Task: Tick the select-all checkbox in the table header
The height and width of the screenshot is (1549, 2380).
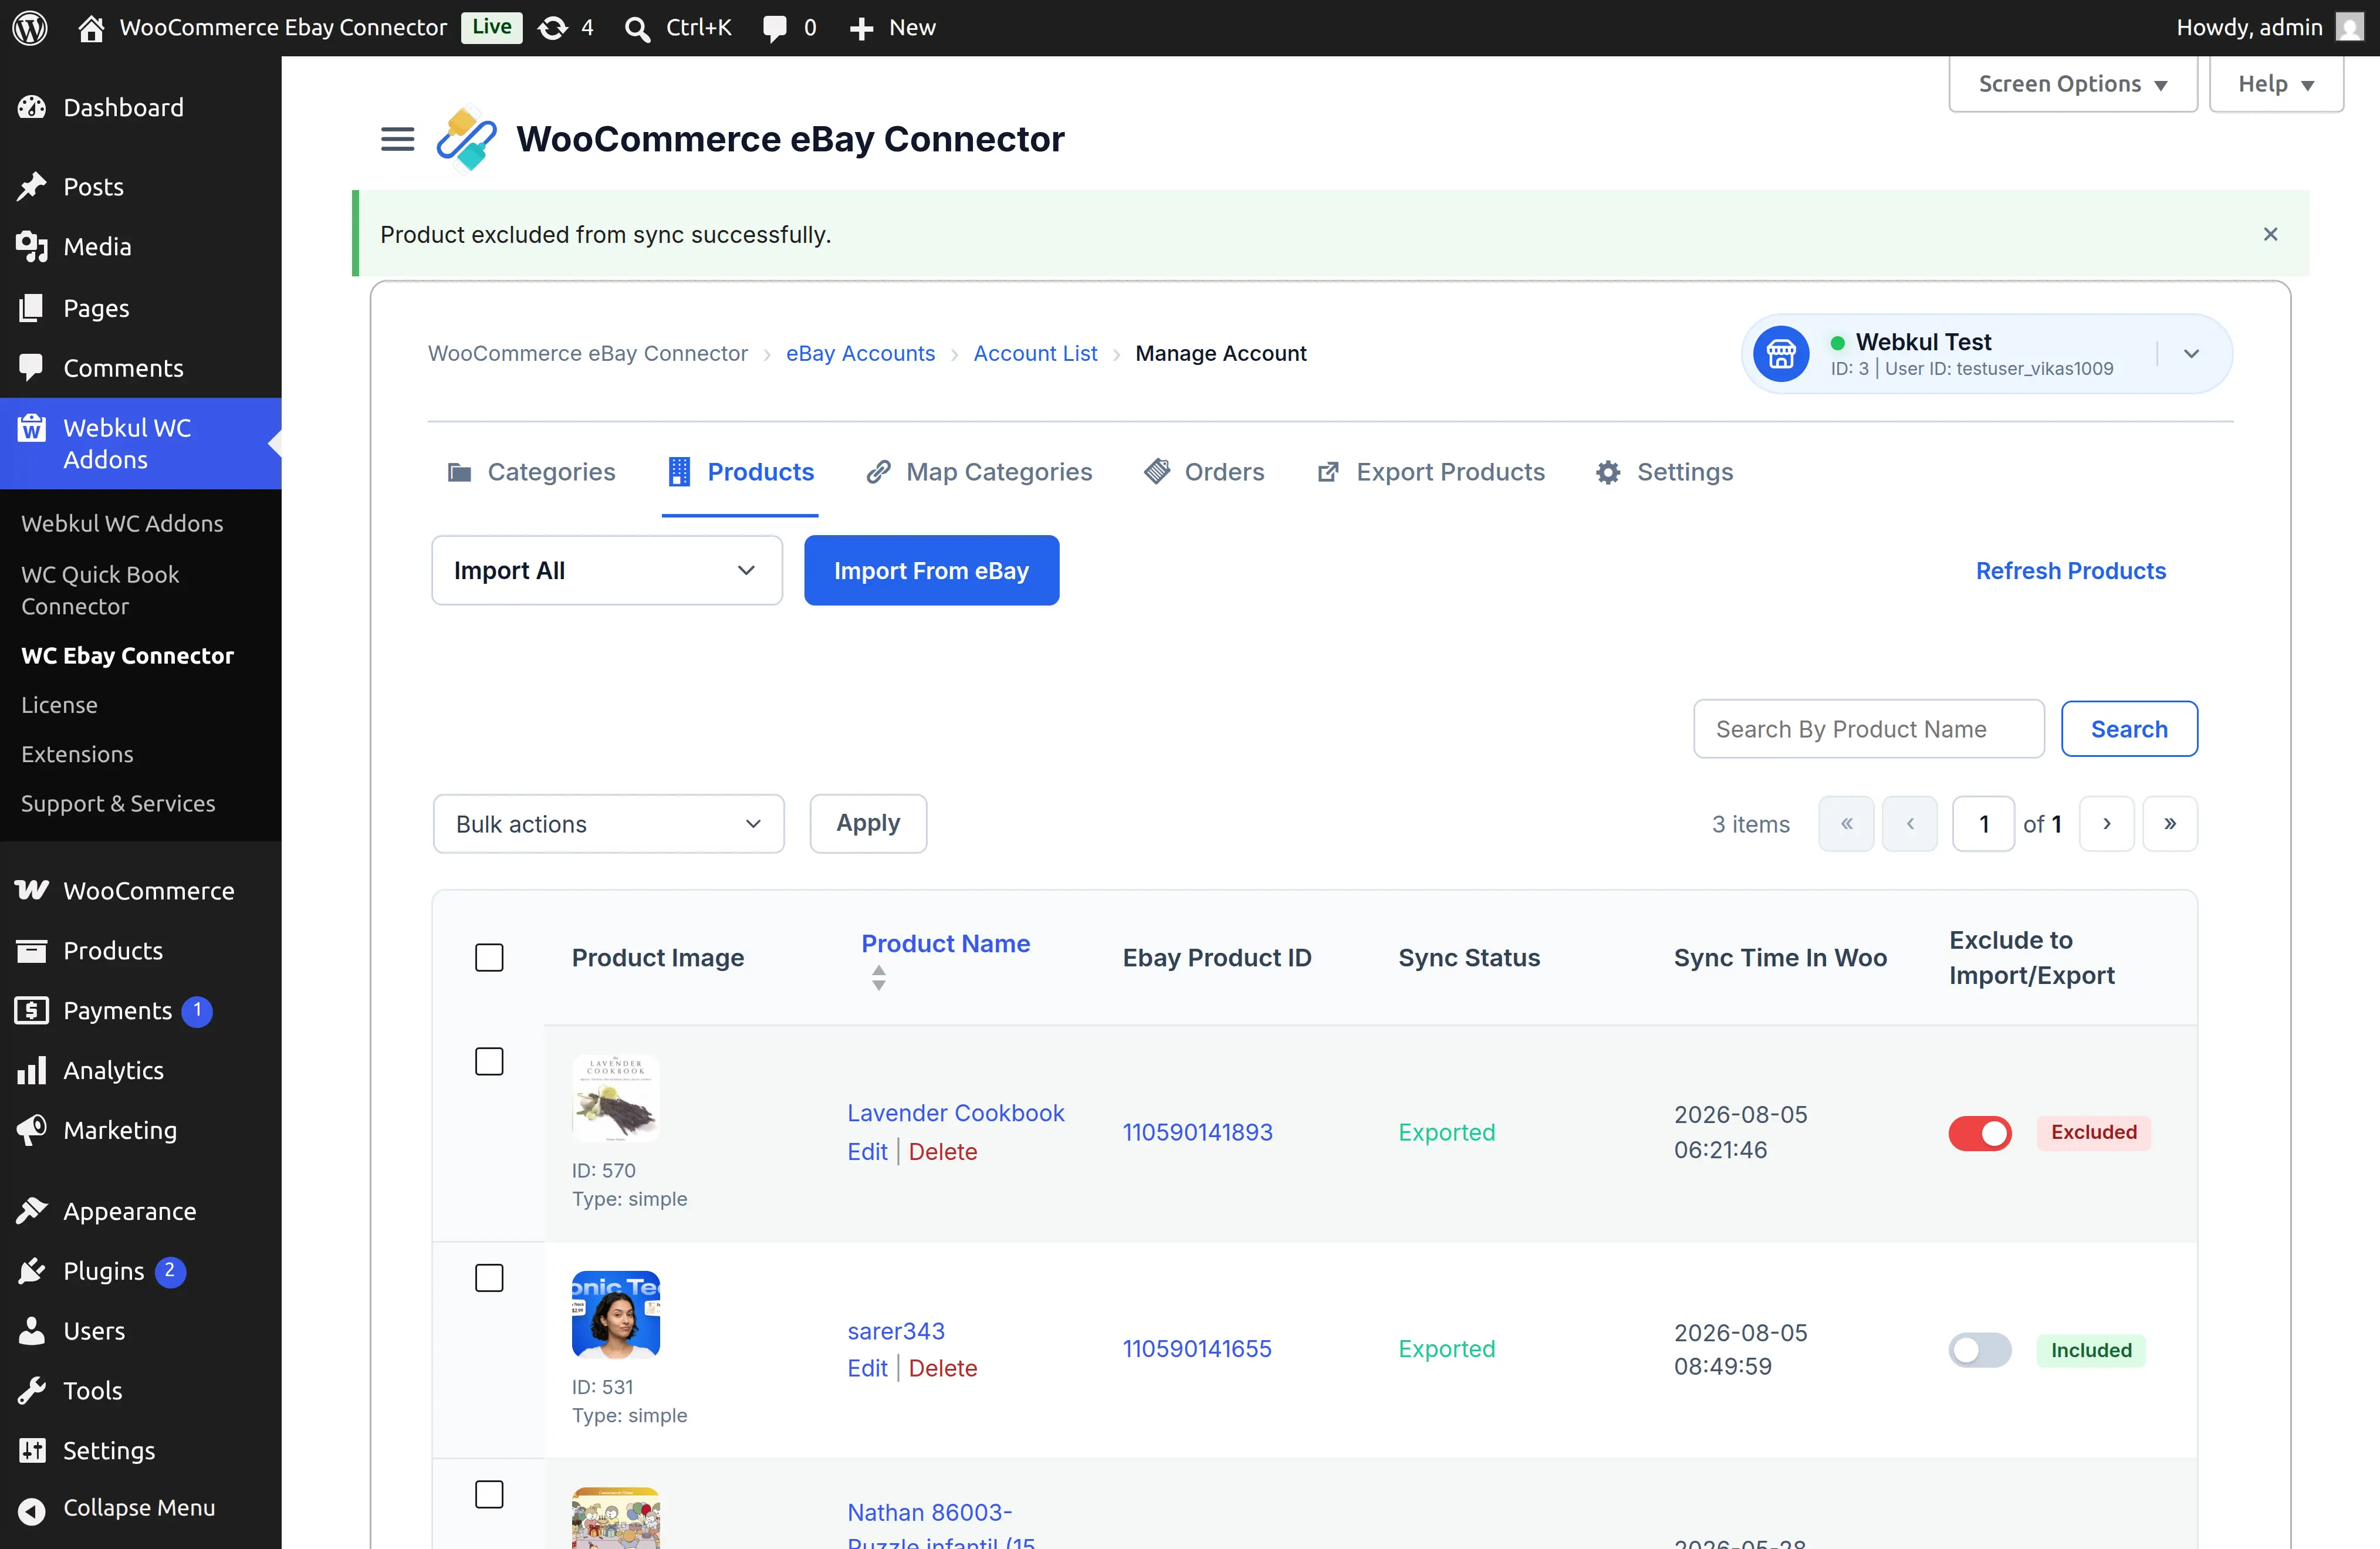Action: click(489, 958)
